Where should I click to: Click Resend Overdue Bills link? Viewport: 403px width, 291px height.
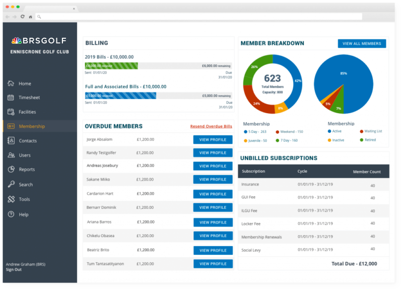tap(211, 126)
